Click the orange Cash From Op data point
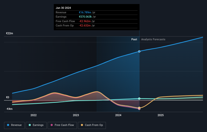This screenshot has height=132, width=207. (139, 108)
